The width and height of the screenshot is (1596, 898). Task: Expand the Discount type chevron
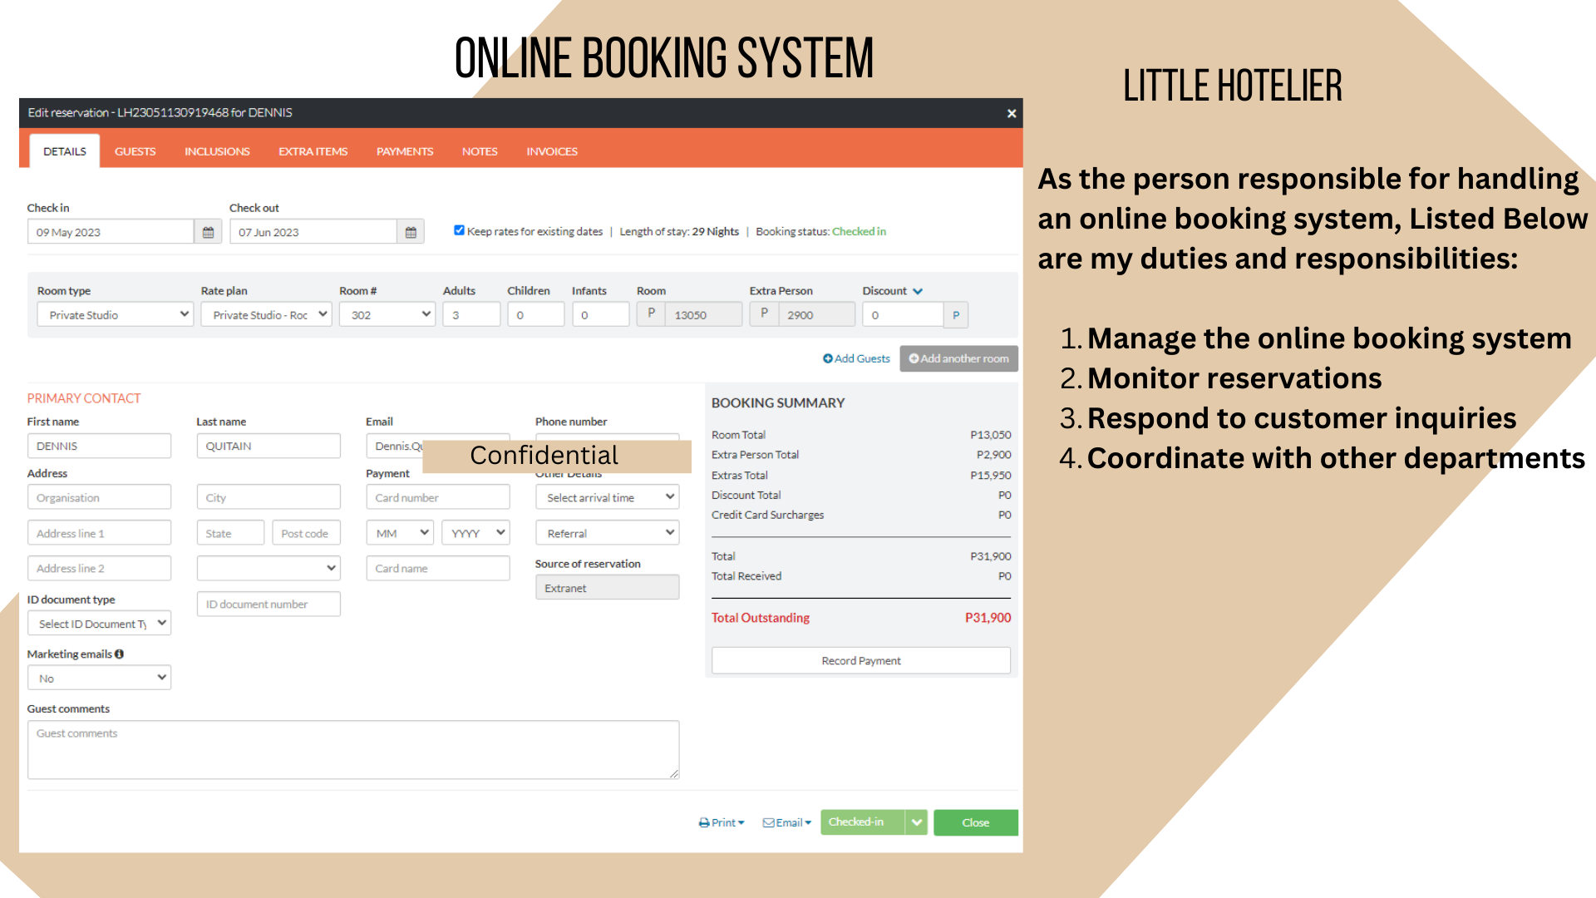918,291
